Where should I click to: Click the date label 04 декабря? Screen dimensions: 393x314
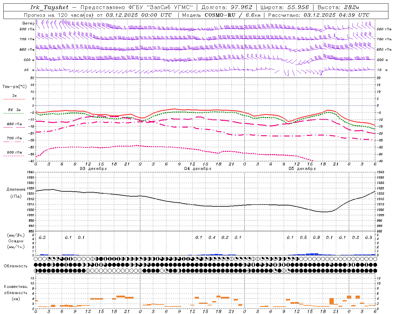[x=198, y=169]
